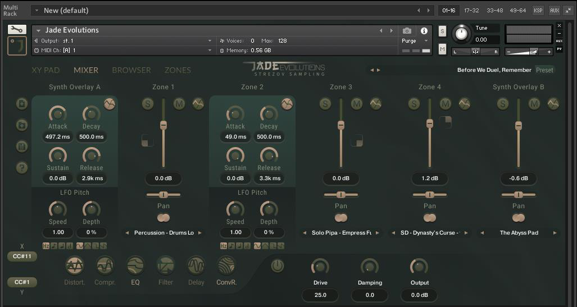Toggle the Kontakt instrument solo S button
The width and height of the screenshot is (577, 307).
click(x=442, y=31)
